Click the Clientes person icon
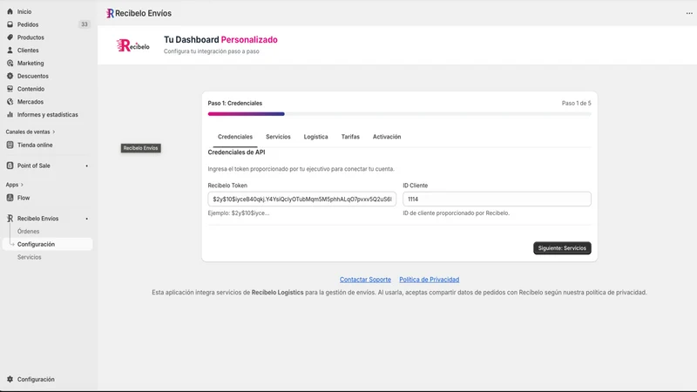697x392 pixels. coord(10,51)
